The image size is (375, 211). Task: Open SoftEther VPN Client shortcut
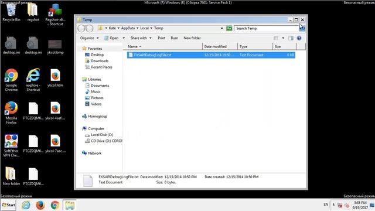11,145
